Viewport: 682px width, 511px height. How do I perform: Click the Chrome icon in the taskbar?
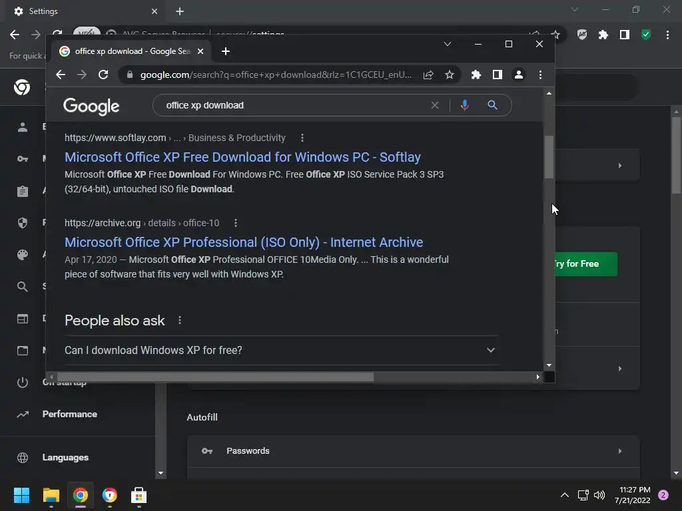81,495
